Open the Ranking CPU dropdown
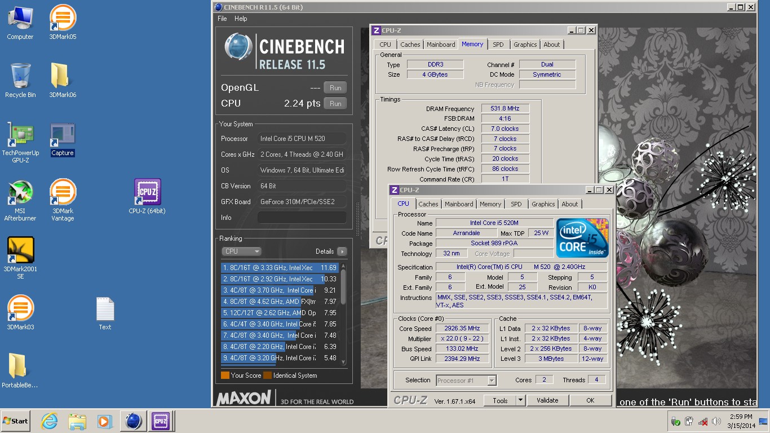The width and height of the screenshot is (770, 433). tap(241, 251)
